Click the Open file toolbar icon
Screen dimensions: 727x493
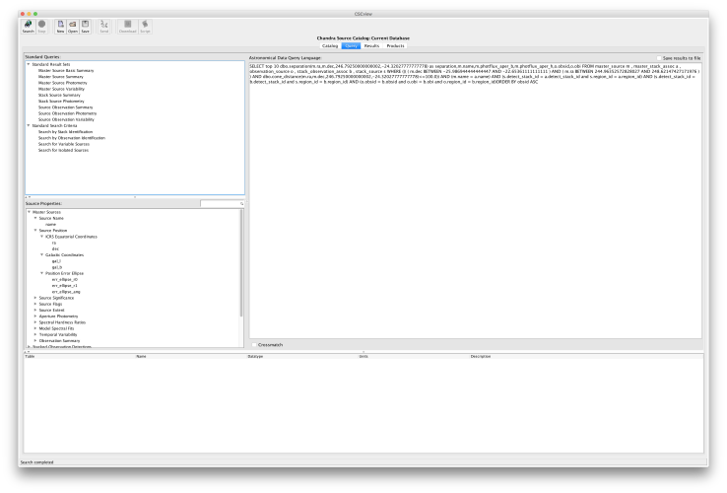73,25
